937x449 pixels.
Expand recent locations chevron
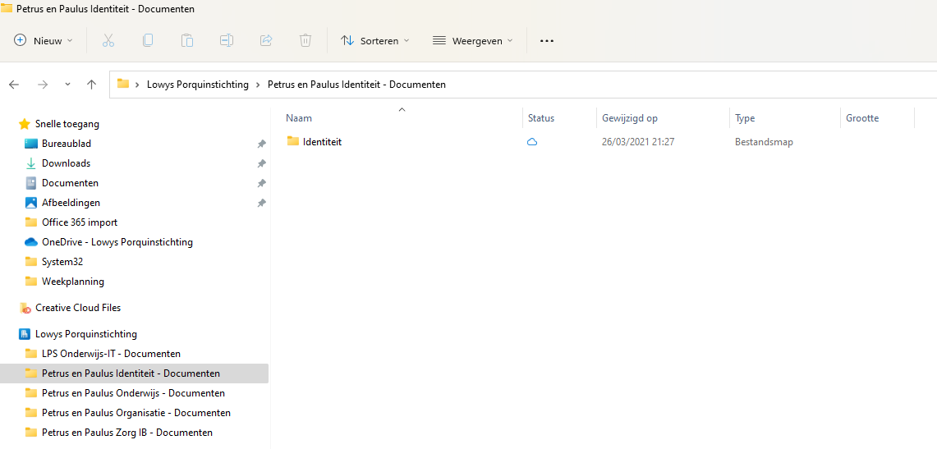67,85
